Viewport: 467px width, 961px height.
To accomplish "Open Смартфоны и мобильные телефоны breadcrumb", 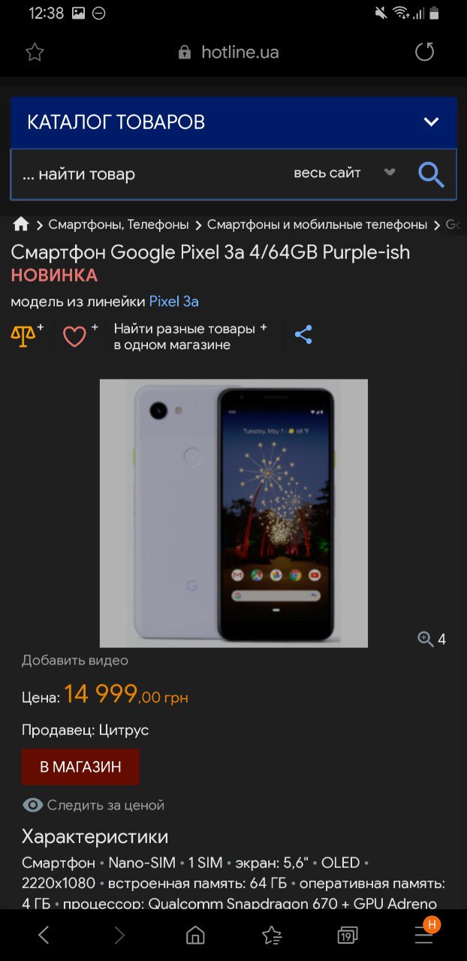I will (x=317, y=224).
